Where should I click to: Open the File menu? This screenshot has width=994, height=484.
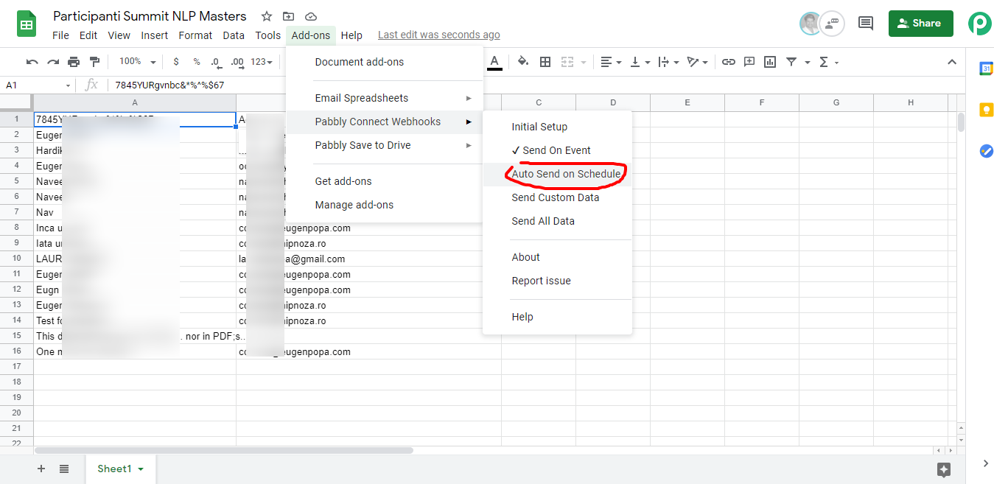point(60,35)
